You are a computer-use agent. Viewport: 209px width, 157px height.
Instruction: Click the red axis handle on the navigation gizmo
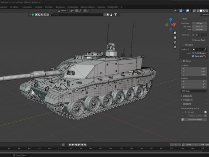[174, 25]
